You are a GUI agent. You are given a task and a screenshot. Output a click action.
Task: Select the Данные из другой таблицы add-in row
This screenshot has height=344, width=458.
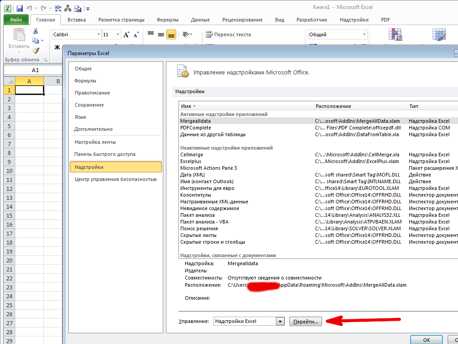[x=318, y=134]
